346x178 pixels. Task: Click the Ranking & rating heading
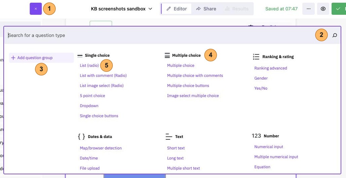pyautogui.click(x=278, y=57)
